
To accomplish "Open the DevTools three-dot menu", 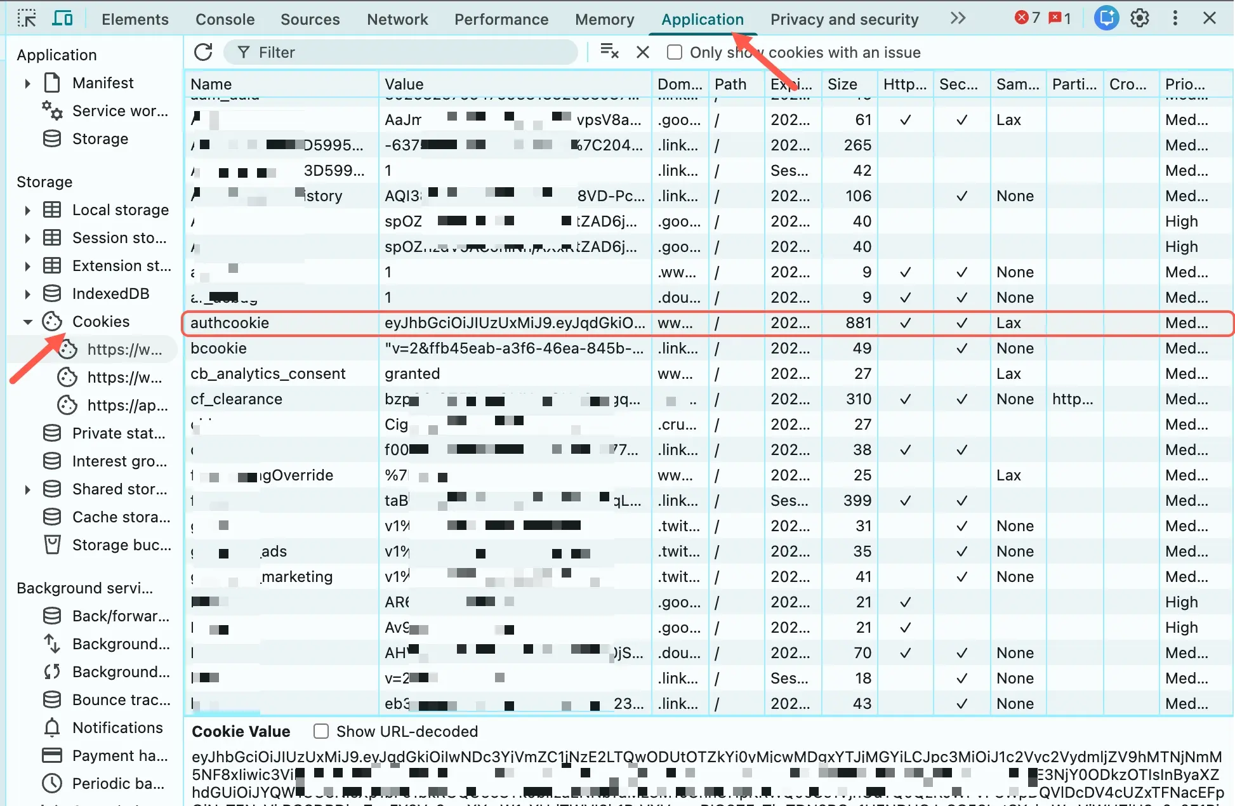I will [x=1175, y=18].
